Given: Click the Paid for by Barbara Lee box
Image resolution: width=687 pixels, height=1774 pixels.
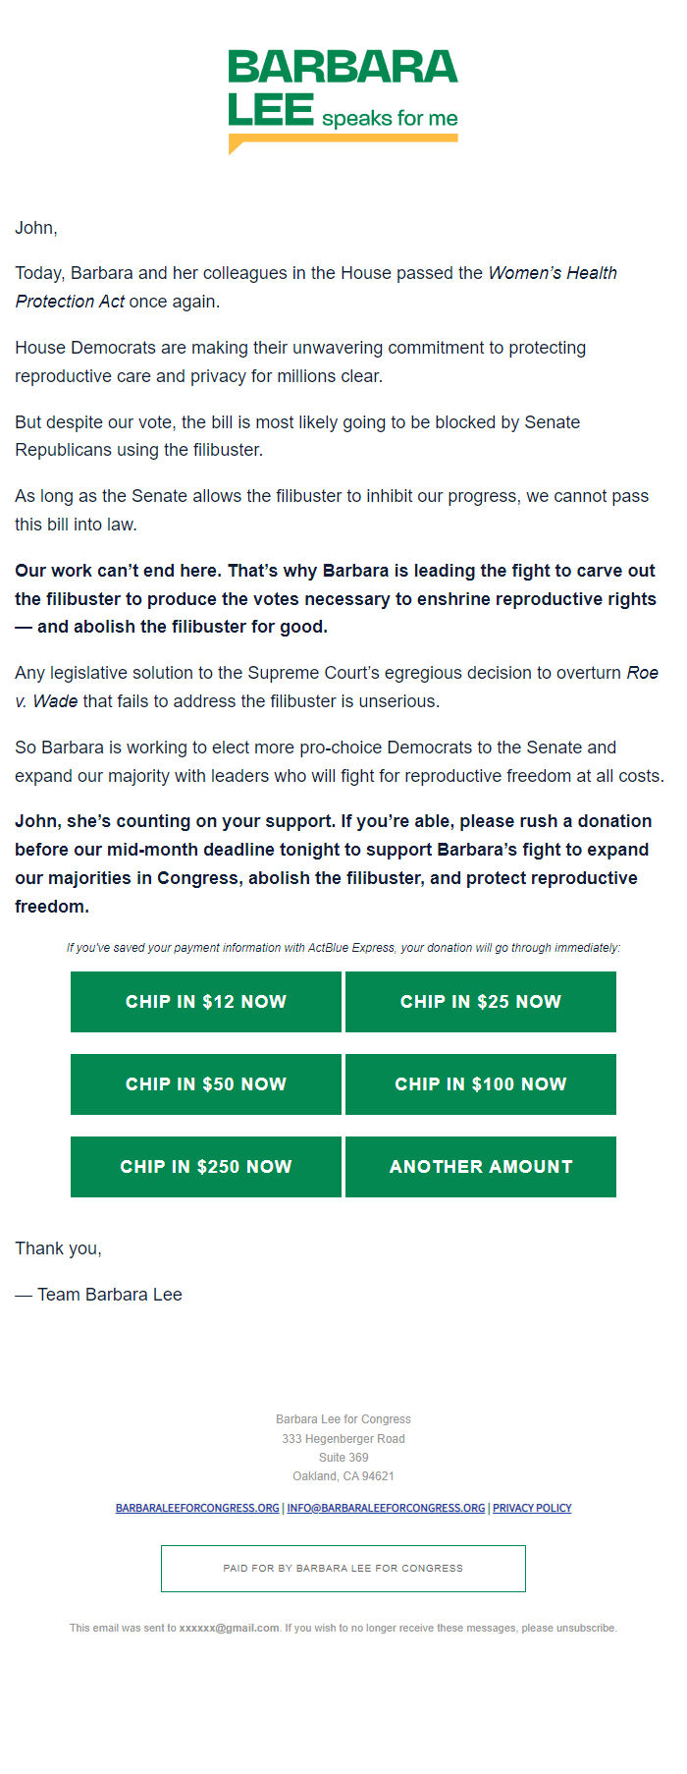Looking at the screenshot, I should tap(343, 1569).
